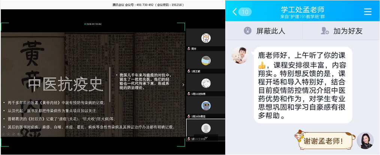
Task: Open 孟老师's child avatar profile
Action: (241, 56)
